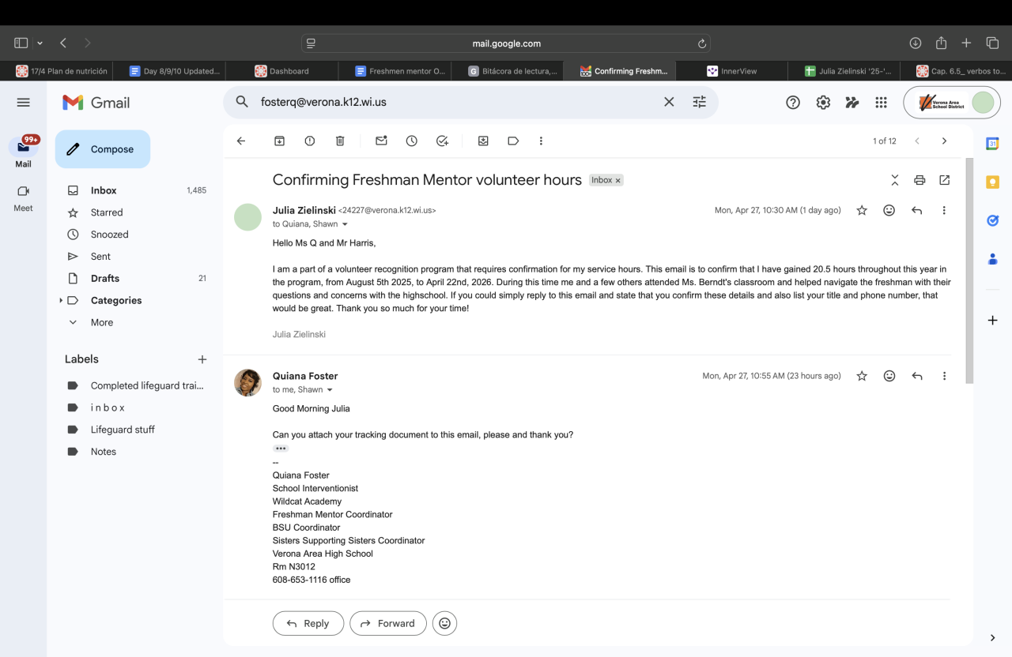Archive this email conversation
This screenshot has width=1012, height=657.
279,141
